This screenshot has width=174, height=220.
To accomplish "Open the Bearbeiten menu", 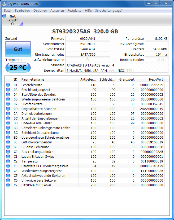I will point(22,11).
